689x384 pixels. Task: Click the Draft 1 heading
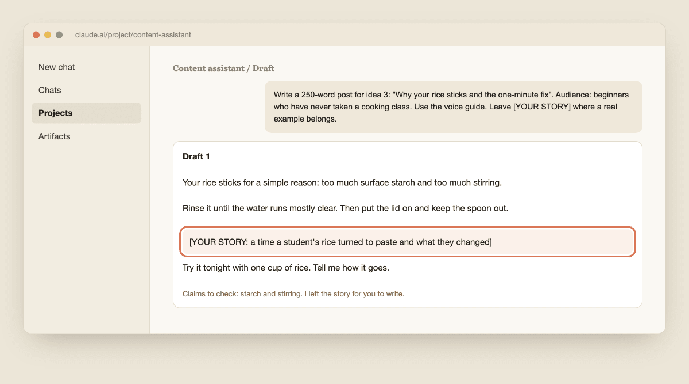click(198, 156)
